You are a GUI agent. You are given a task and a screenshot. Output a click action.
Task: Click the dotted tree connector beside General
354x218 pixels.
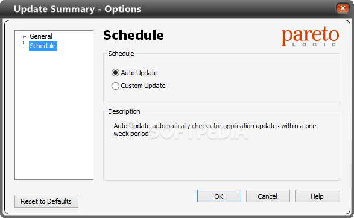click(x=25, y=36)
